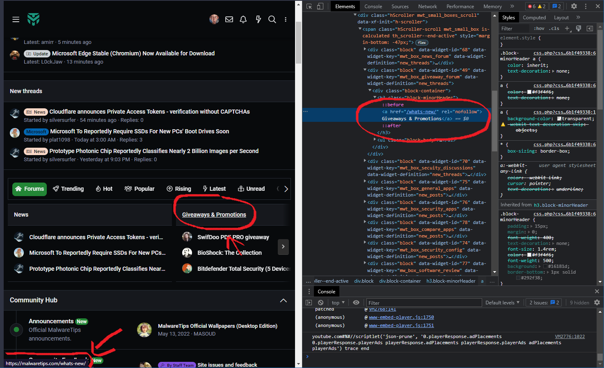This screenshot has width=604, height=368.
Task: Collapse the Community Hub section
Action: (283, 300)
